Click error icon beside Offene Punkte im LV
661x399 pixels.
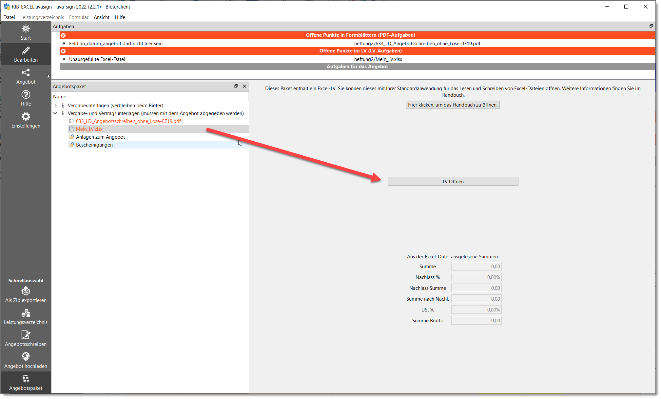click(x=63, y=51)
